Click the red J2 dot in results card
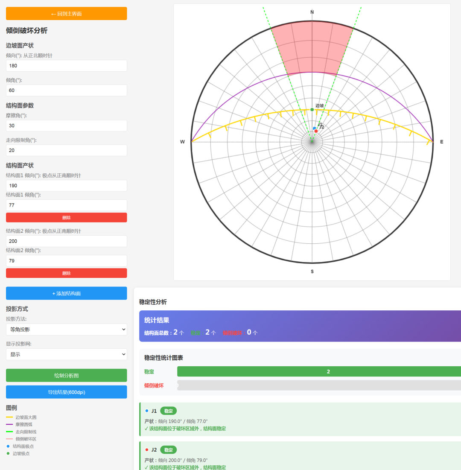The height and width of the screenshot is (470, 461). coord(147,450)
